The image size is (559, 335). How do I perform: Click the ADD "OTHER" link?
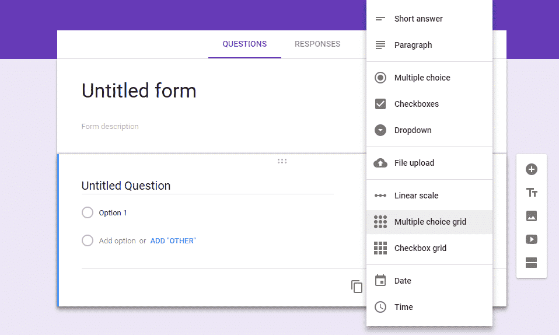click(x=173, y=240)
